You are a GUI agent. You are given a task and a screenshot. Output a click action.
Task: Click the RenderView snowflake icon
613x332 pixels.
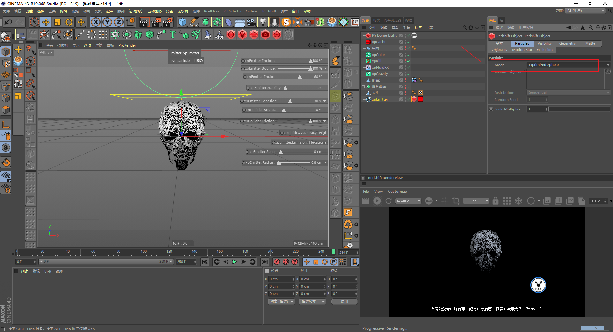point(518,201)
